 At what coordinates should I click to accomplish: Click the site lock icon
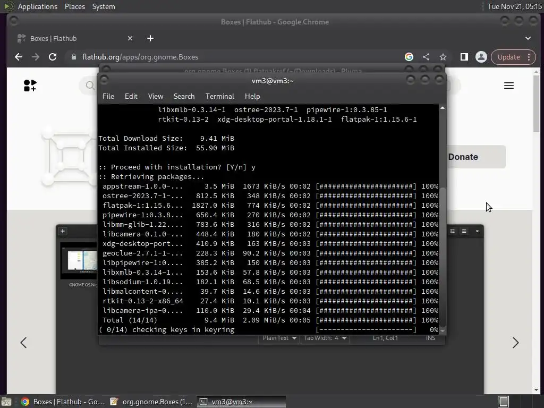tap(73, 57)
